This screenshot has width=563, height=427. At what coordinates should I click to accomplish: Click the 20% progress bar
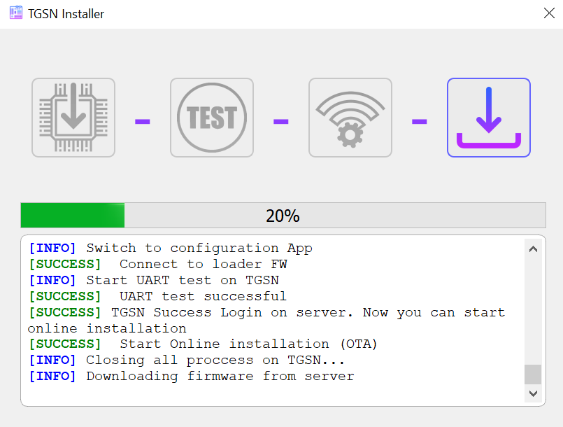(282, 215)
